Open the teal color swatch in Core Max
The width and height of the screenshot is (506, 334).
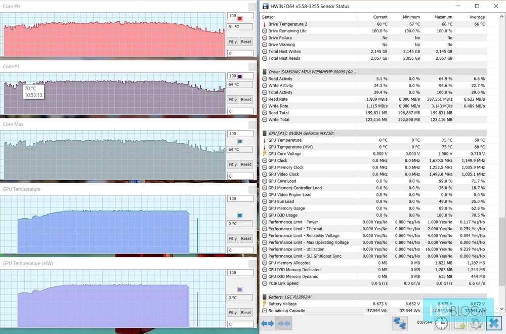(240, 142)
